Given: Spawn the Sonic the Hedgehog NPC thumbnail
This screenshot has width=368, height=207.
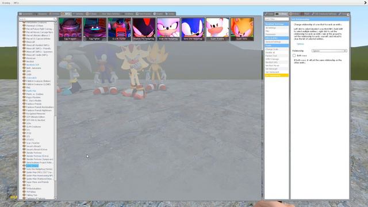Looking at the screenshot, I should 193,29.
